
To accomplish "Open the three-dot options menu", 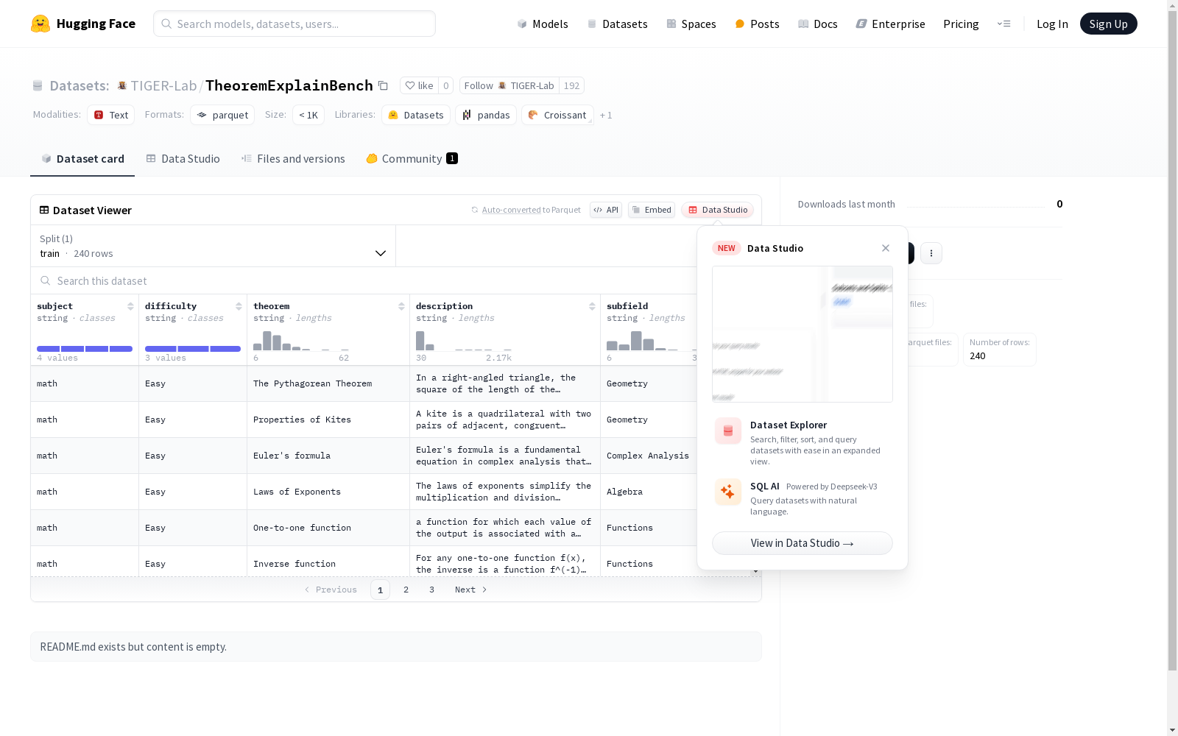I will coord(931,253).
